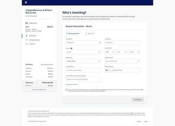Click the Guest 2 person icon
175x126 pixels.
tap(86, 34)
